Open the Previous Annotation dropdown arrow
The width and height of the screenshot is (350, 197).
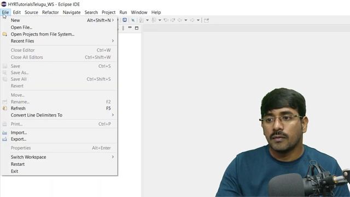pyautogui.click(x=160, y=20)
